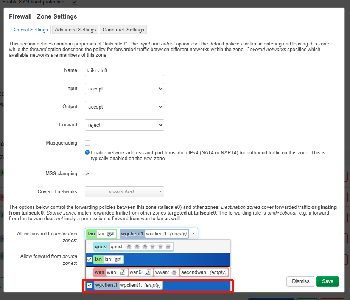Click the lan bridge icon in the selected destination zones
This screenshot has width=350, height=300.
(110, 234)
